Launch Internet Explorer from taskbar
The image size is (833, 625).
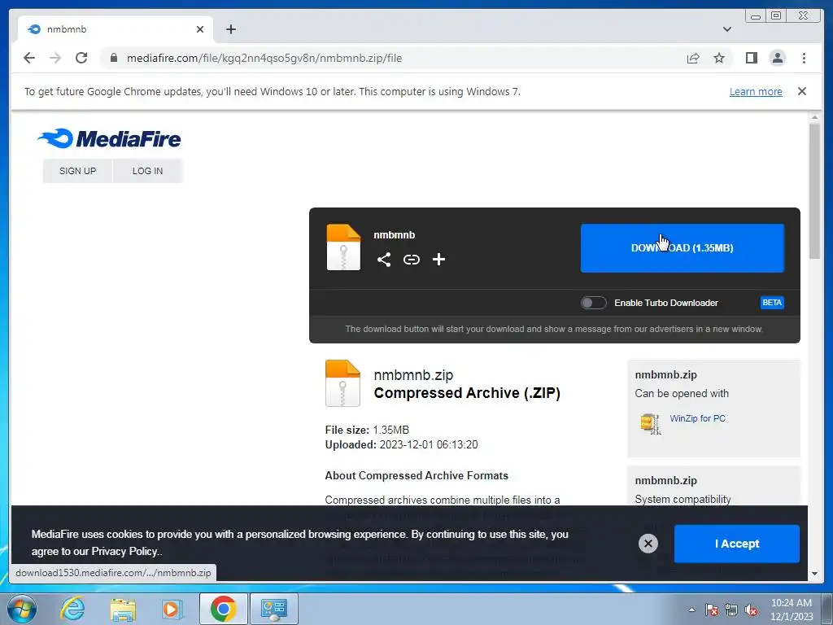click(x=72, y=609)
